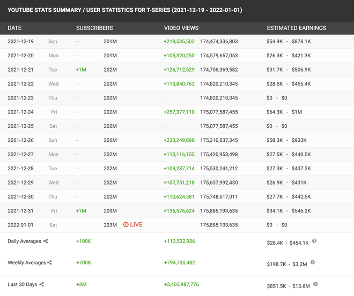
Task: Select date 2021-12-31
Action: (20, 211)
